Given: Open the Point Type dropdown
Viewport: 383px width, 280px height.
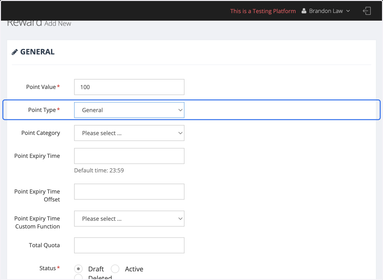Looking at the screenshot, I should pos(129,110).
